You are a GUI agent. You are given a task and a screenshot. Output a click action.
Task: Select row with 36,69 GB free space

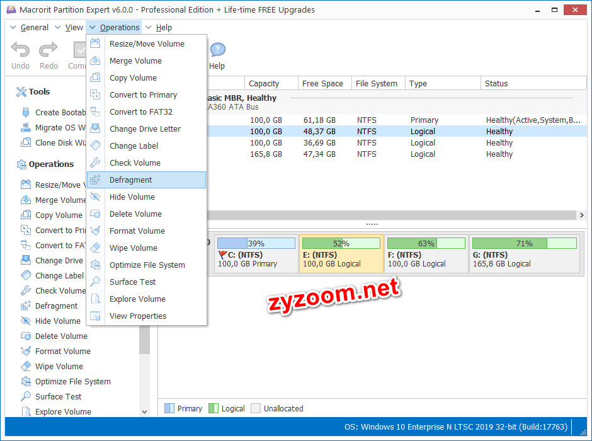click(397, 143)
